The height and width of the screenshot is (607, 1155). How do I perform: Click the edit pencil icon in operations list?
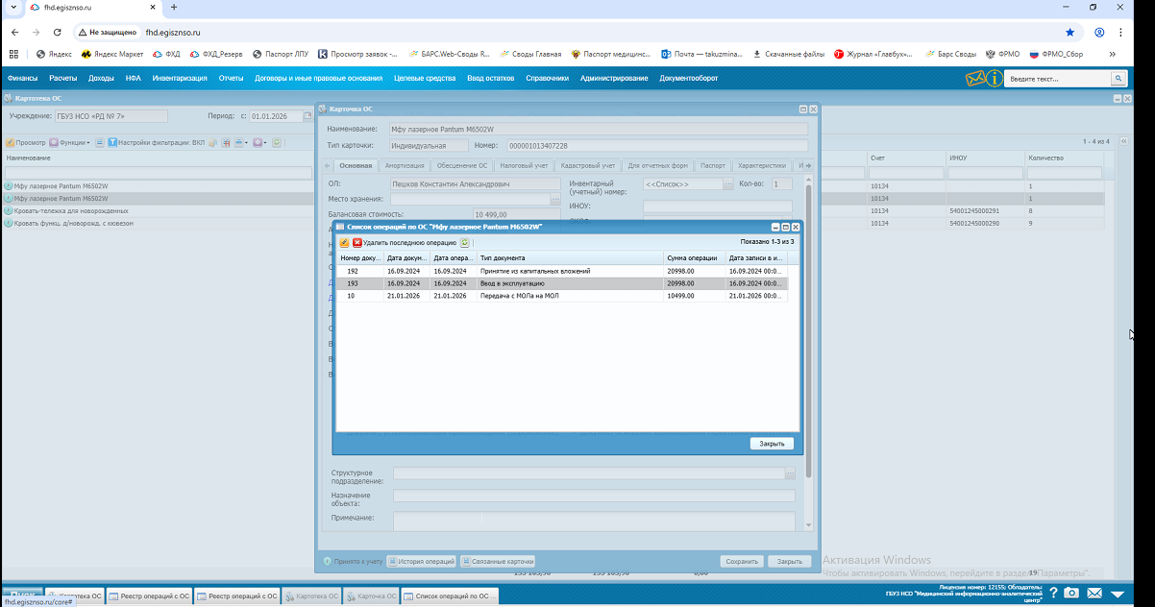[344, 243]
